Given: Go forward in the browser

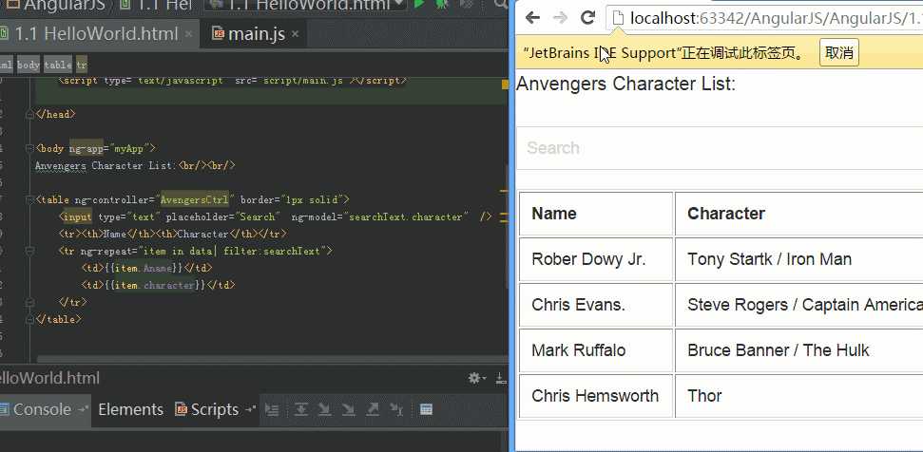Looking at the screenshot, I should (560, 18).
